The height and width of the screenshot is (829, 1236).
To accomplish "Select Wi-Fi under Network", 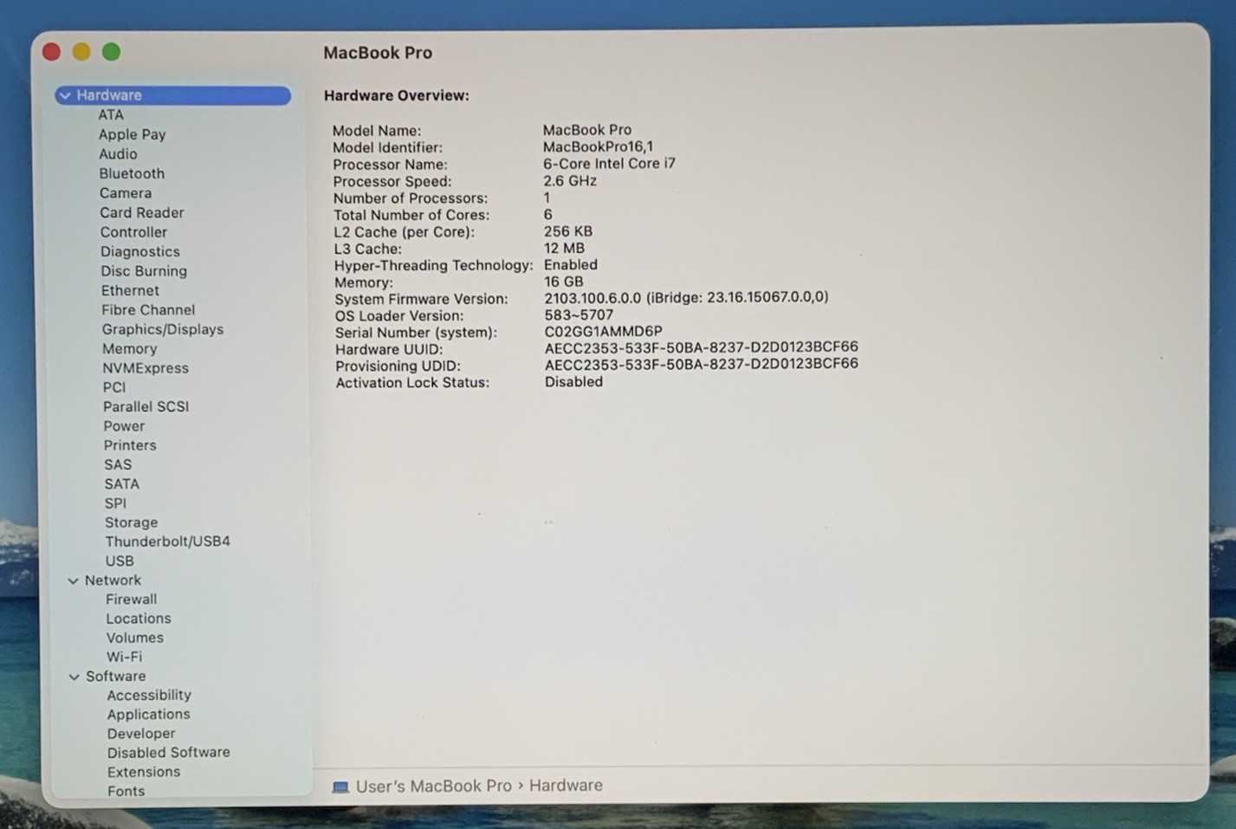I will click(125, 657).
